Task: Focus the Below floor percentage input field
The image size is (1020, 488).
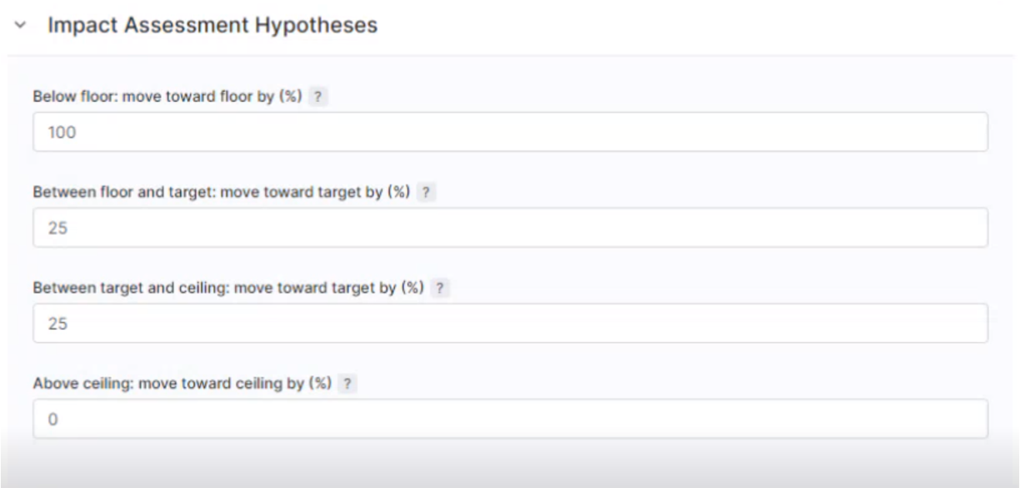Action: click(510, 132)
